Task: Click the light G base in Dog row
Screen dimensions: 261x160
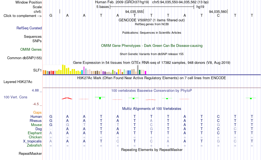Action: click(151, 129)
